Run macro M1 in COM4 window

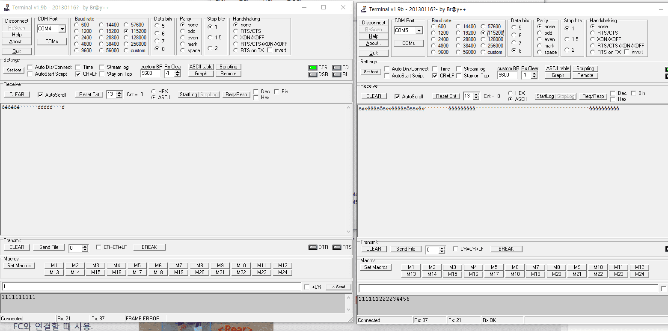(x=54, y=266)
